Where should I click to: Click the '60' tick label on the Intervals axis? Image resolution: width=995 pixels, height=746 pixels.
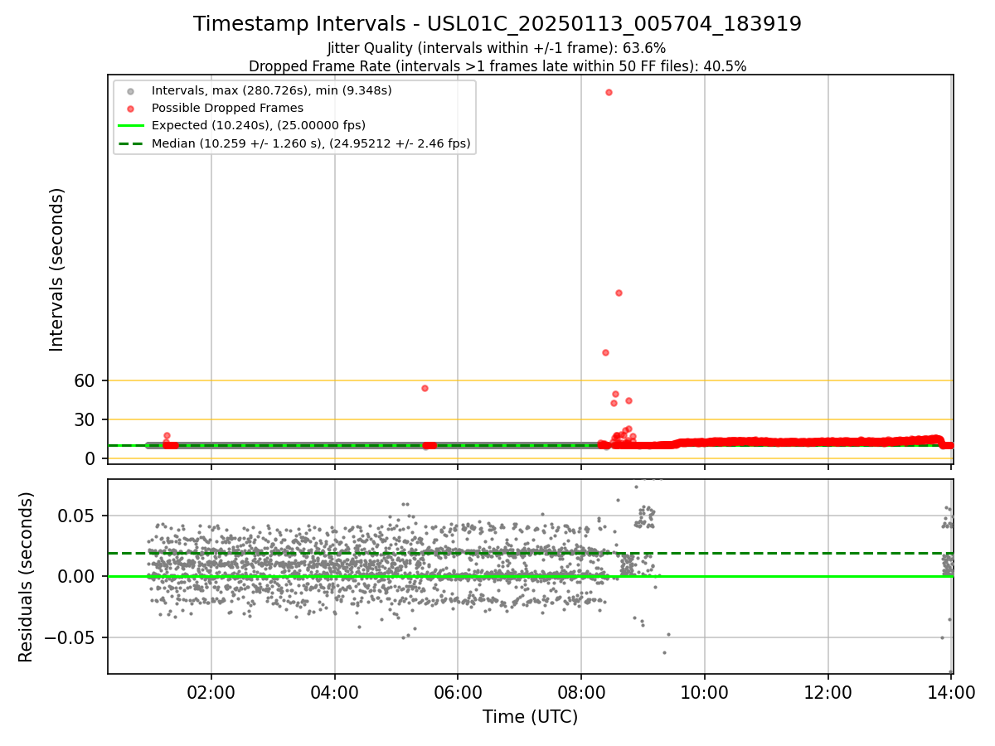click(86, 381)
